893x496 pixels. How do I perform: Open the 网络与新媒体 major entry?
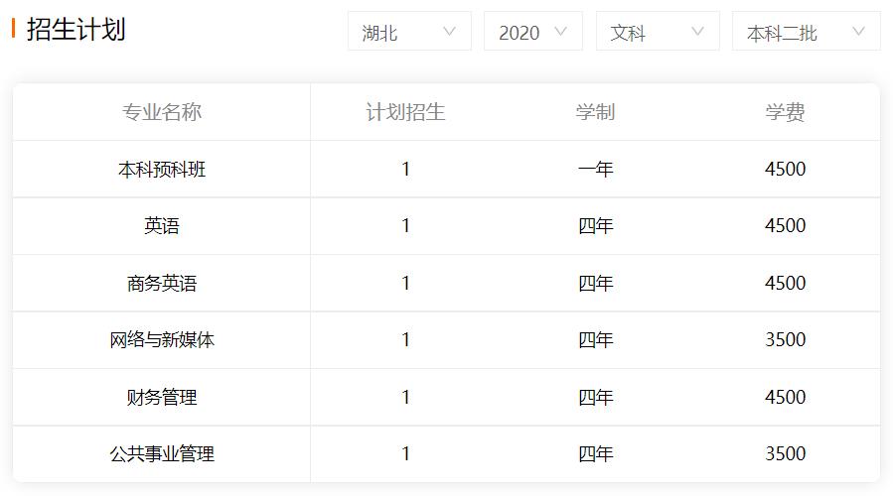162,340
